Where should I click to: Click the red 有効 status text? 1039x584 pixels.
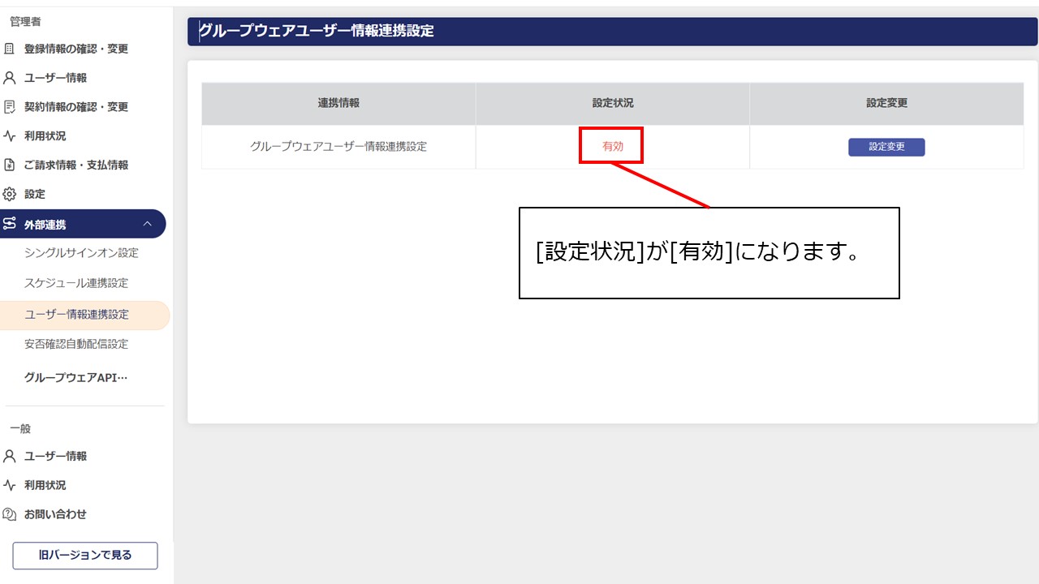pyautogui.click(x=611, y=144)
